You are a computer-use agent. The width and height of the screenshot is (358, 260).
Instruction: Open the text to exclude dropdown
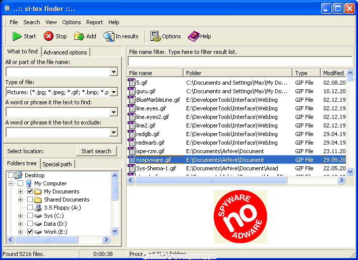[x=113, y=133]
